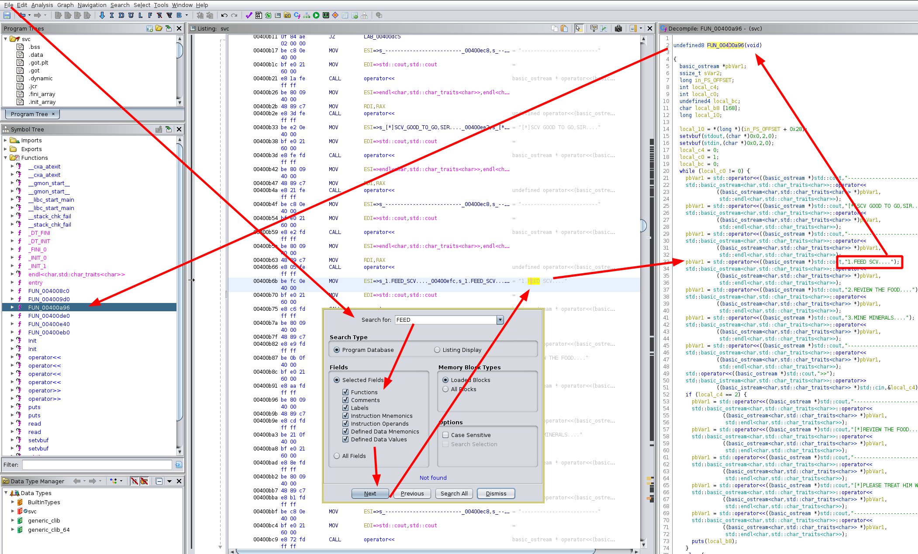Open the memory map chip icon
918x554 pixels.
click(326, 15)
